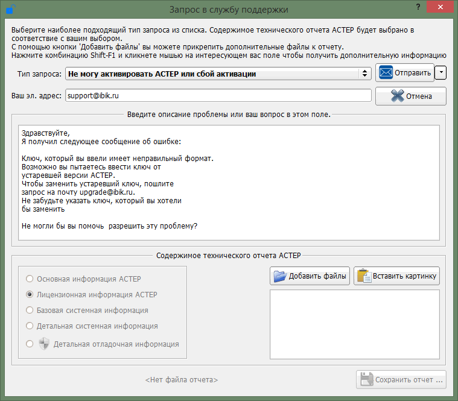
Task: Click inside the problem description text area
Action: [229, 183]
